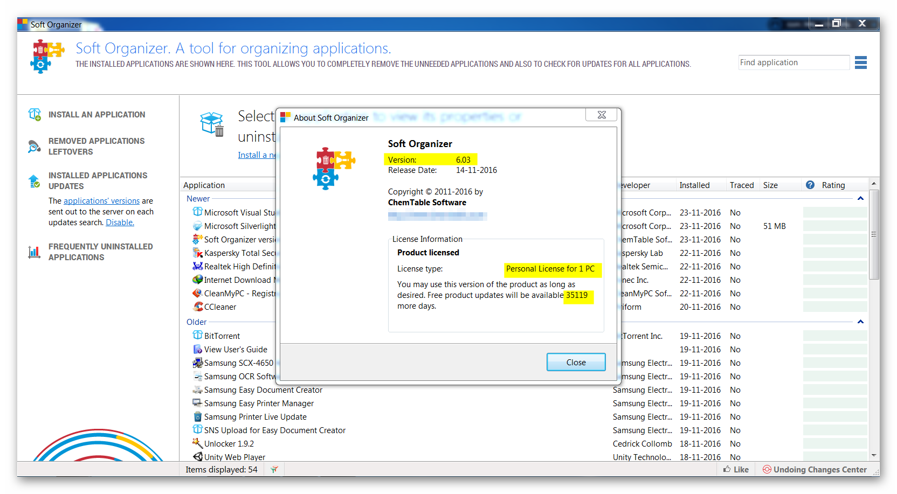Click the Disable link for version sending
This screenshot has width=897, height=494.
(x=120, y=222)
